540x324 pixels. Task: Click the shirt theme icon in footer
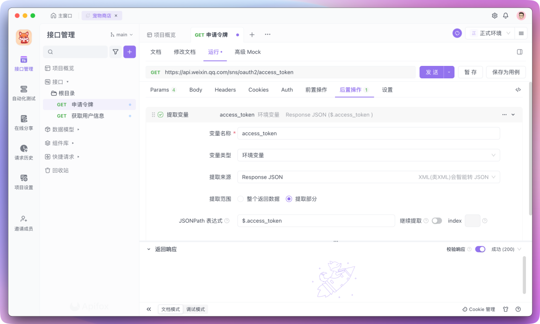505,309
